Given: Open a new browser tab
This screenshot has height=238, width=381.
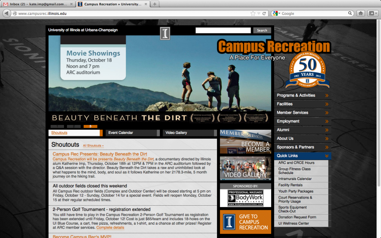Looking at the screenshot, I should click(x=154, y=4).
